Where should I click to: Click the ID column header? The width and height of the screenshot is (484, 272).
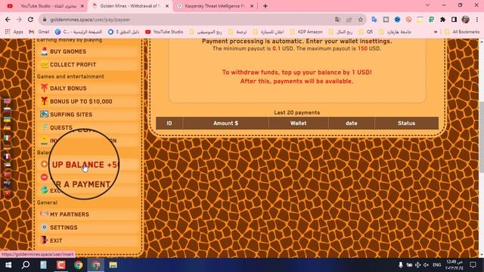(x=169, y=123)
